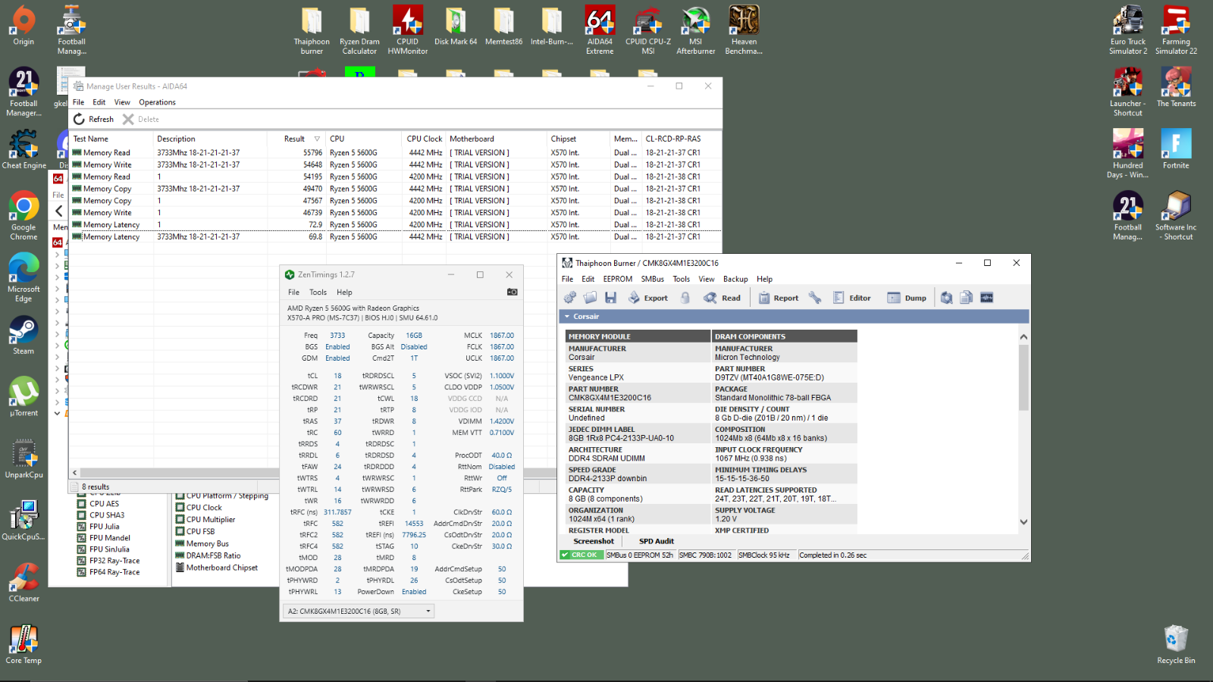Click the magnifier search icon after Dump

pyautogui.click(x=947, y=298)
